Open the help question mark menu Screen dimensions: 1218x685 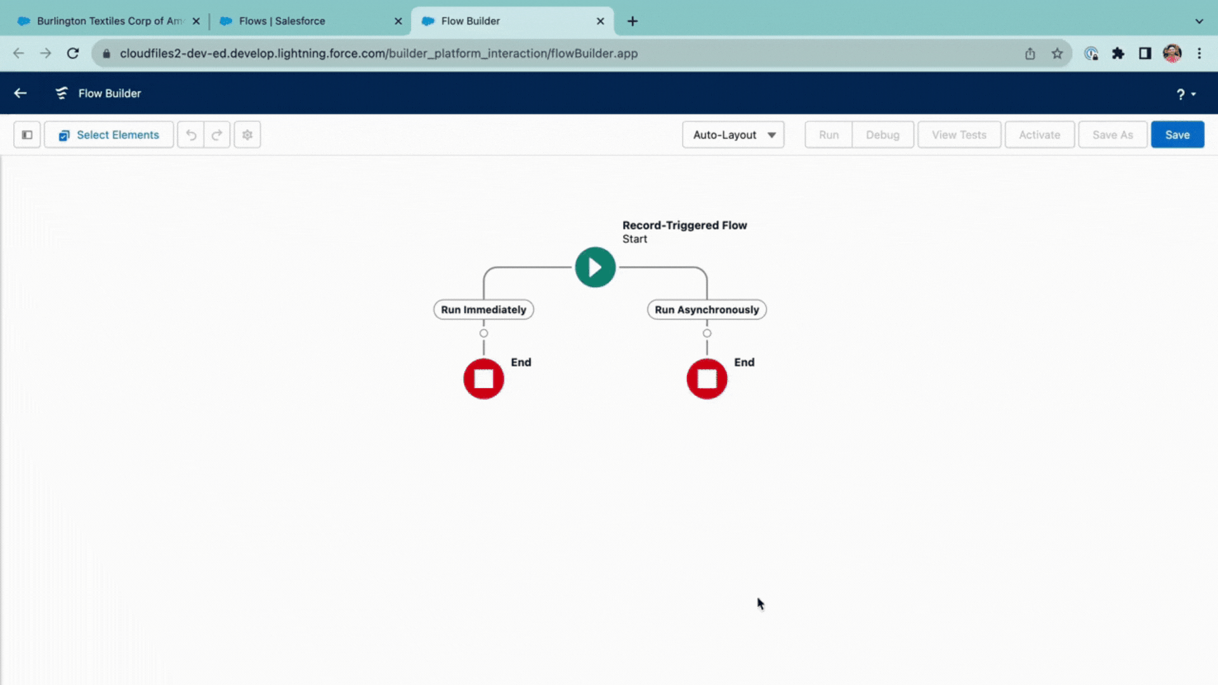(x=1185, y=94)
